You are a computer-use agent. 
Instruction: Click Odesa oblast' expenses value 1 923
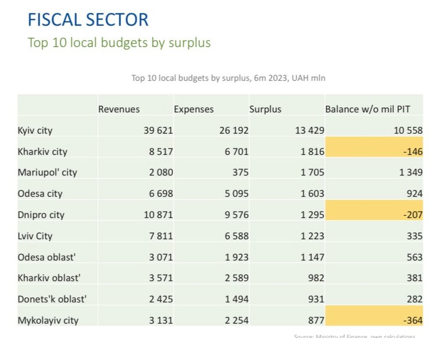point(235,257)
